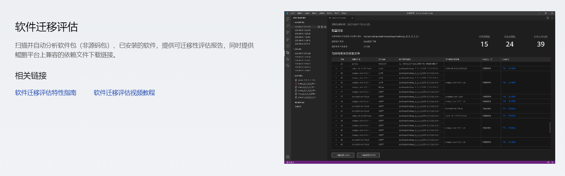The width and height of the screenshot is (565, 176).
Task: Close the open report editor tab
Action: pyautogui.click(x=352, y=18)
